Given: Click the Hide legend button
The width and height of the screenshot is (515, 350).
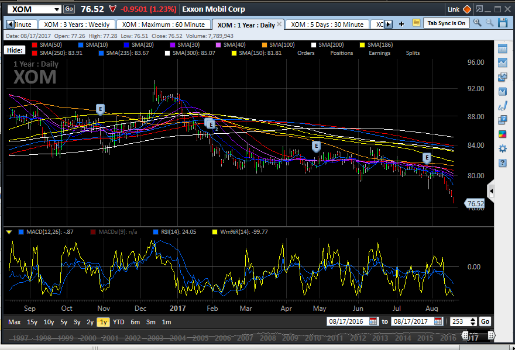Looking at the screenshot, I should click(x=15, y=50).
